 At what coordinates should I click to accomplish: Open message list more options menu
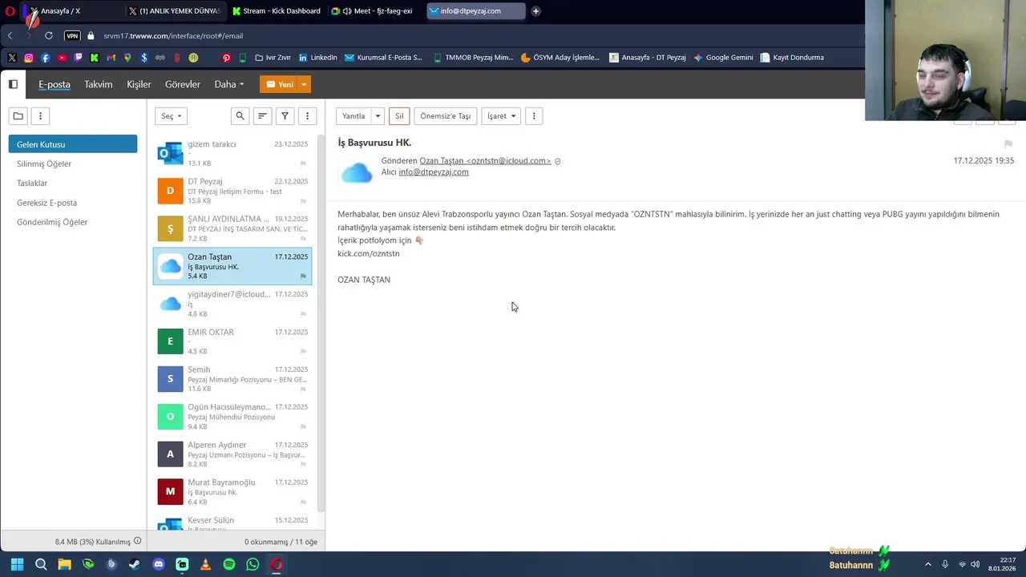click(307, 116)
